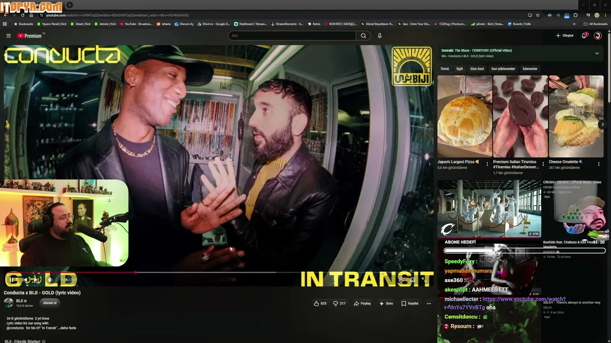The image size is (611, 343).
Task: Select the İlgili filter chip
Action: point(459,69)
